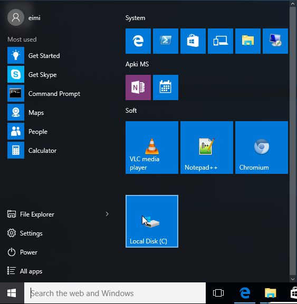Launch the Chromium tile
Image resolution: width=297 pixels, height=304 pixels.
pos(262,148)
